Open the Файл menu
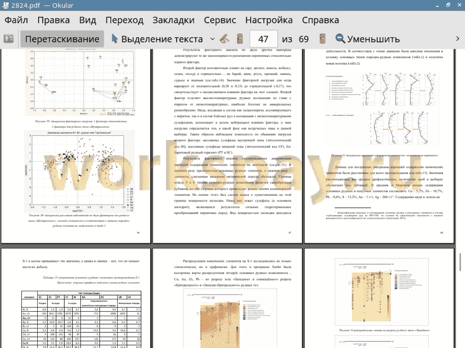Viewport: 465px width, 348px height. 16,20
